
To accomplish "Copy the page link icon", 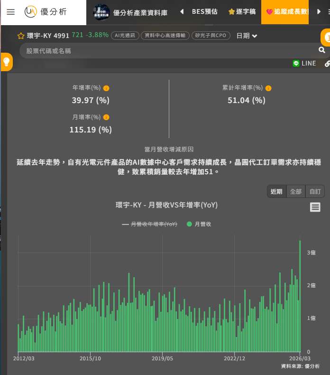I will tap(327, 64).
